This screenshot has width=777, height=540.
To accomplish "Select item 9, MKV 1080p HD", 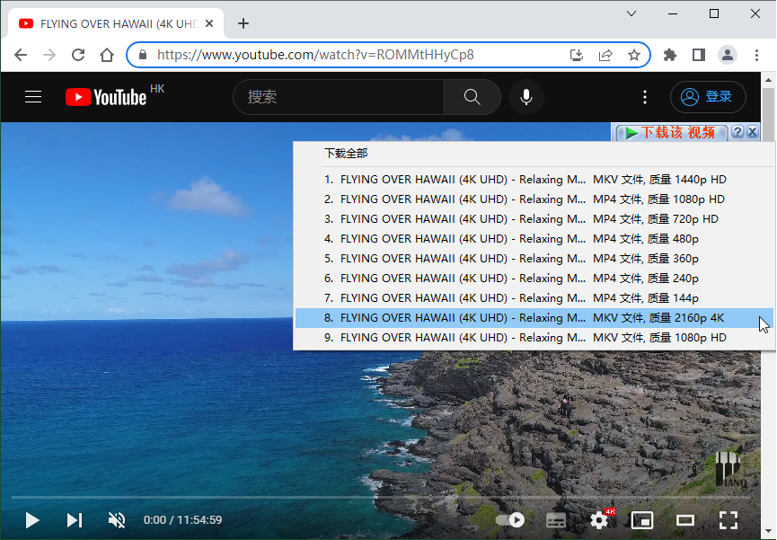I will pyautogui.click(x=534, y=338).
